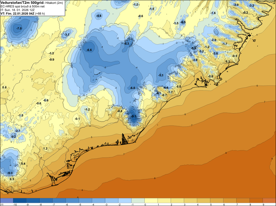Click the -4.1 temperature value
This screenshot has width=276, height=206.
coord(158,93)
